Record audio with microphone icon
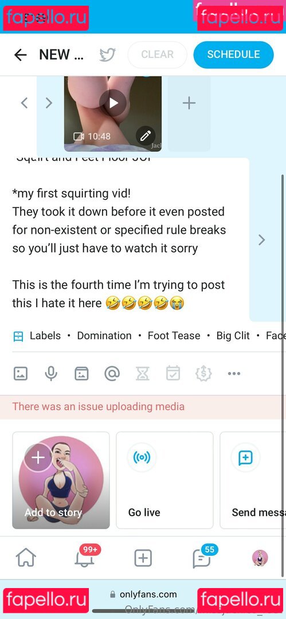Screen dimensions: 286x619 pyautogui.click(x=51, y=374)
